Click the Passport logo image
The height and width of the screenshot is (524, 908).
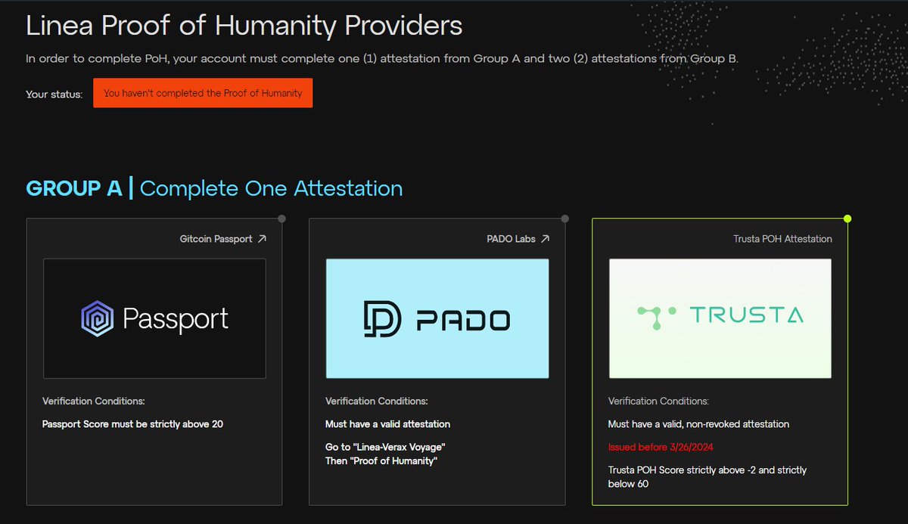click(x=154, y=318)
